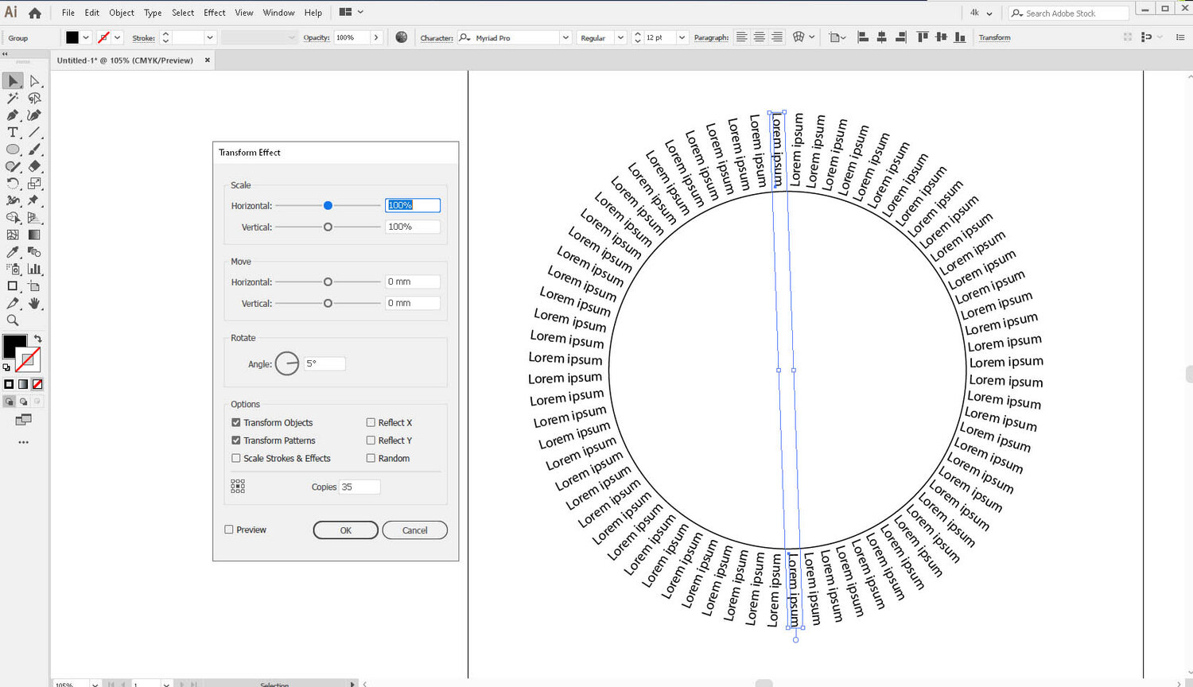Open the Effect menu
The width and height of the screenshot is (1193, 687).
coord(214,13)
